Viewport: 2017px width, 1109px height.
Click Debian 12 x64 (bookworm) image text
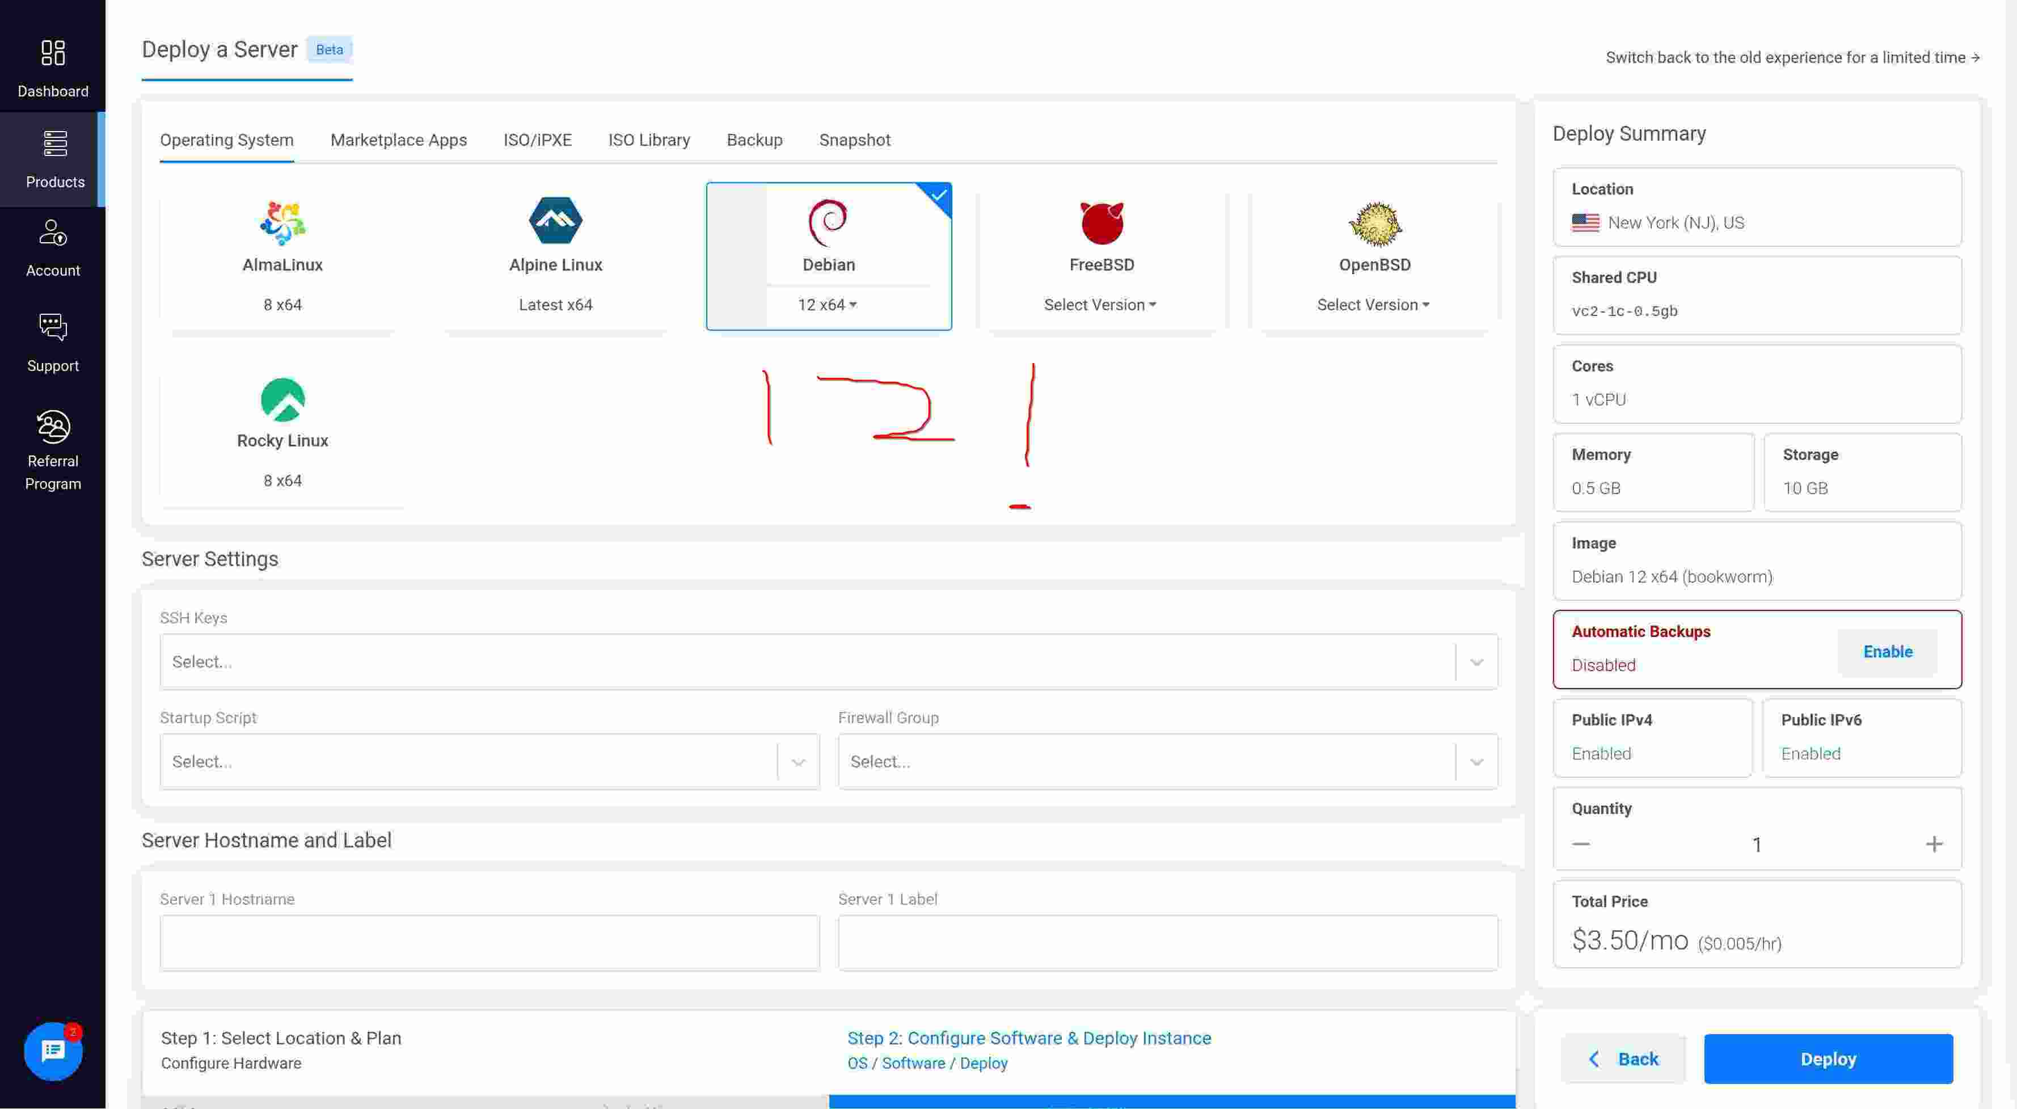(x=1672, y=576)
